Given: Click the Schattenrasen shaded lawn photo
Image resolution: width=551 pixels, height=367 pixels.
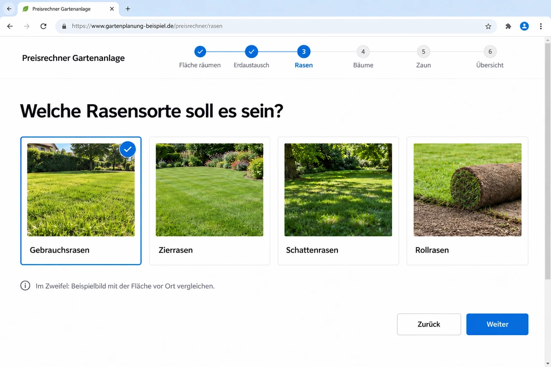Looking at the screenshot, I should (x=338, y=190).
